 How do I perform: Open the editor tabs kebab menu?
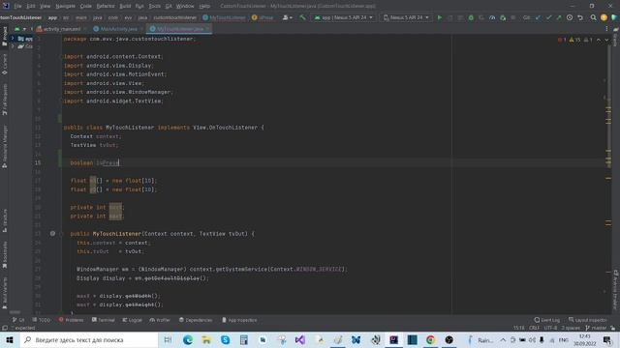pyautogui.click(x=606, y=29)
